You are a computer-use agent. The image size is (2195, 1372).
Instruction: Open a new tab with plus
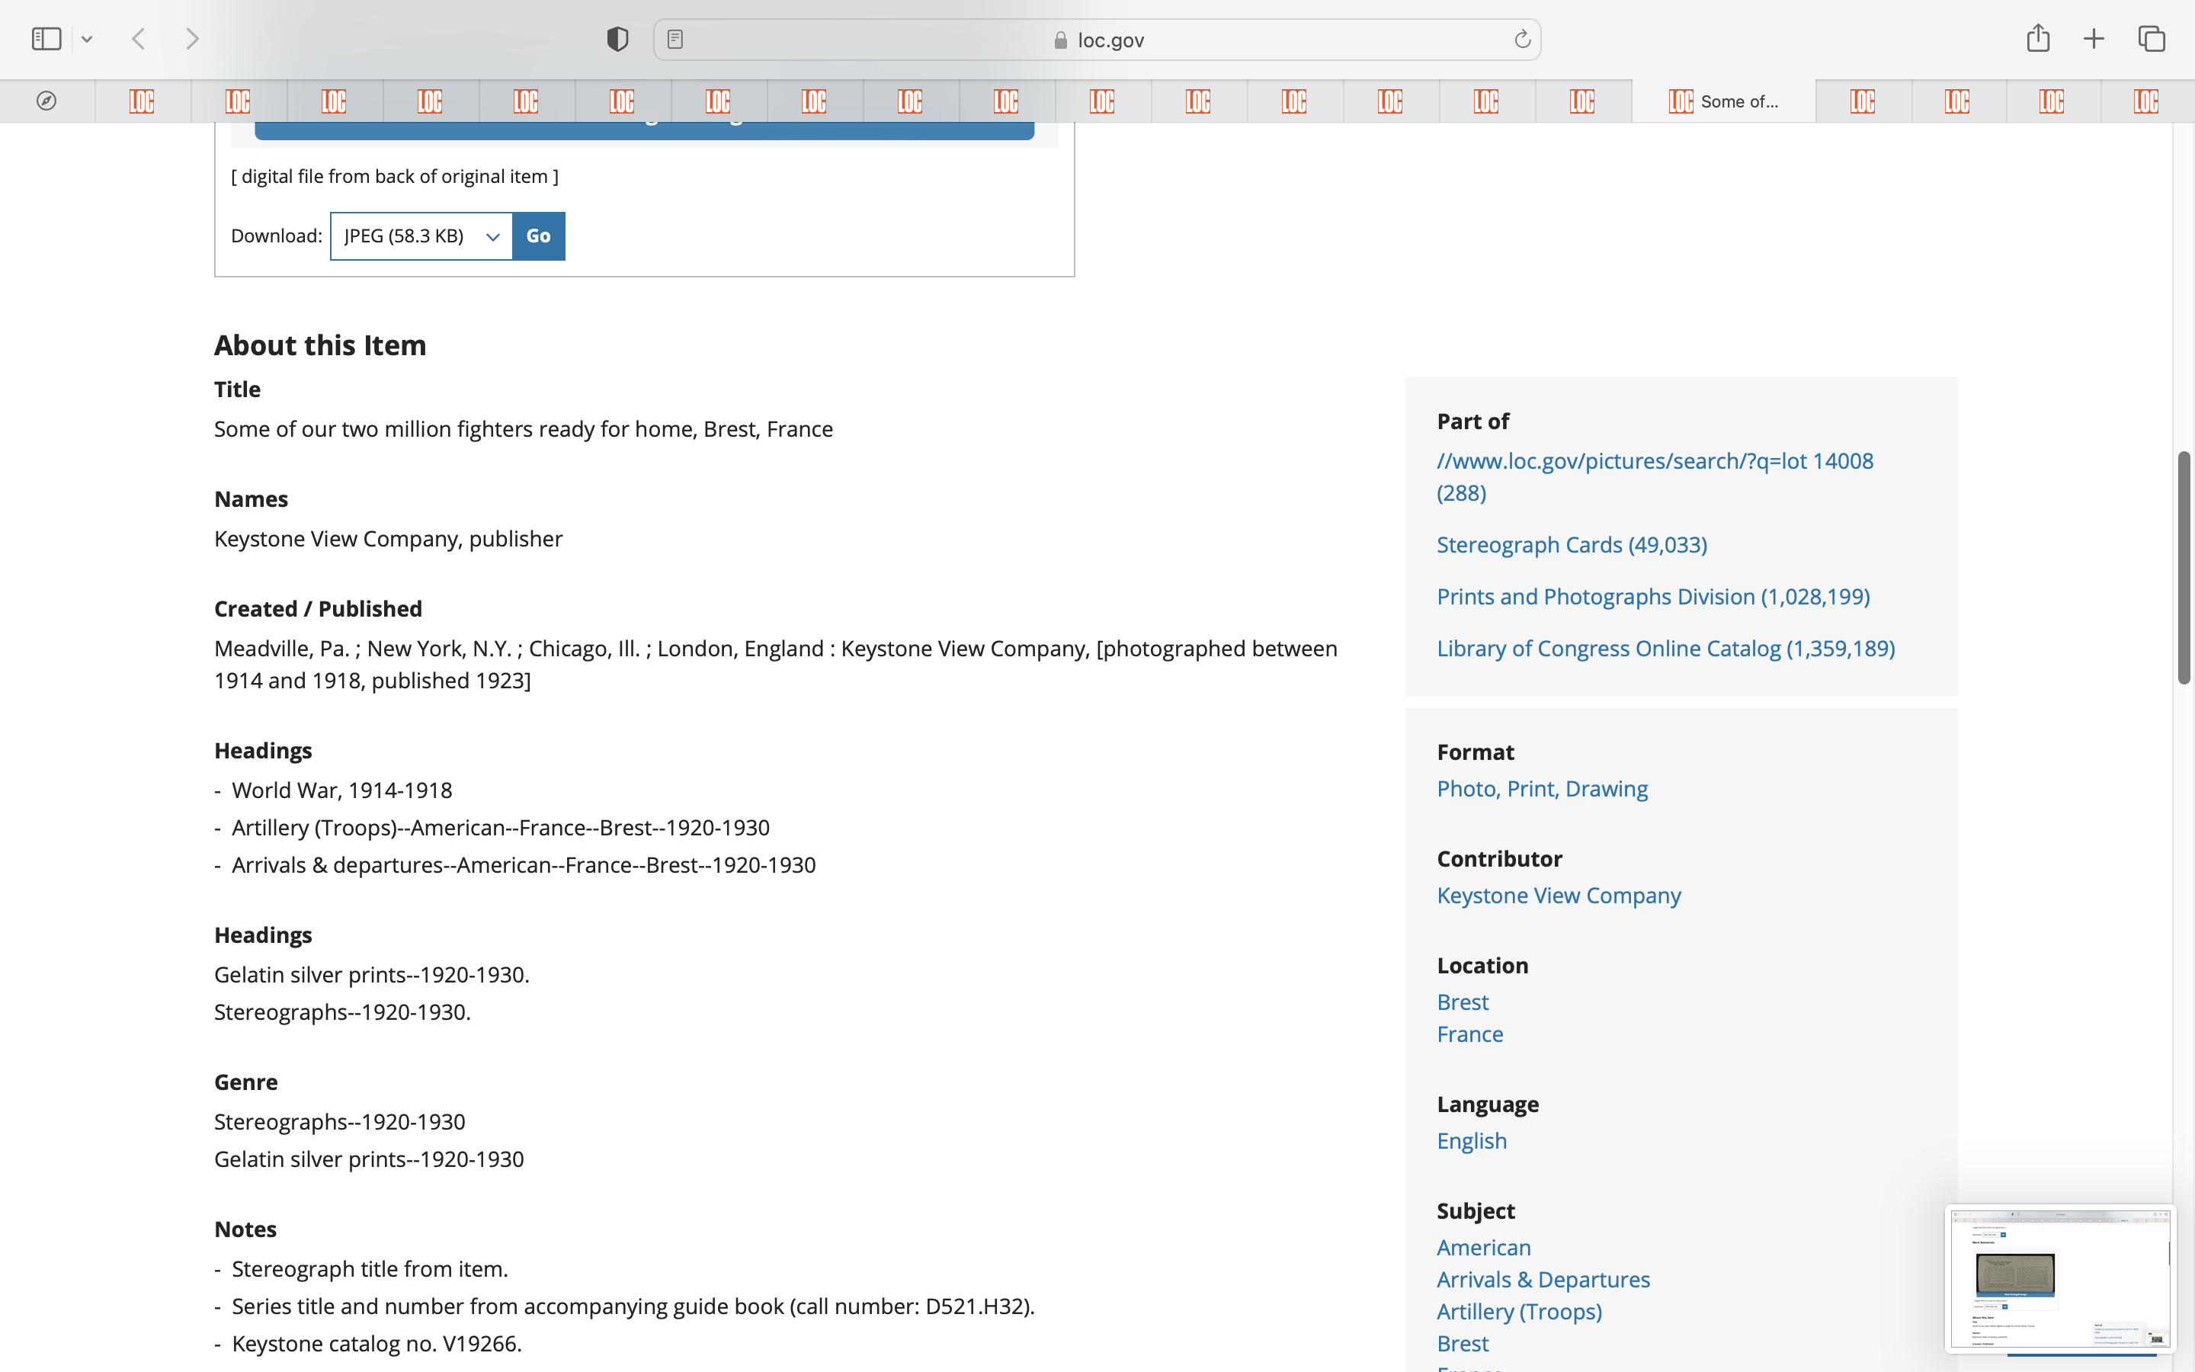[x=2094, y=39]
